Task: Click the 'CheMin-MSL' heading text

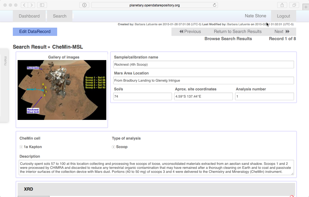Action: [68, 47]
